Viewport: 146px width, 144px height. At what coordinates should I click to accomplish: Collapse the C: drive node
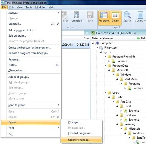tap(101, 52)
